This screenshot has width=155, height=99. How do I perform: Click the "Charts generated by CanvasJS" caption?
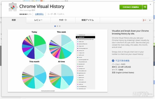48,91
